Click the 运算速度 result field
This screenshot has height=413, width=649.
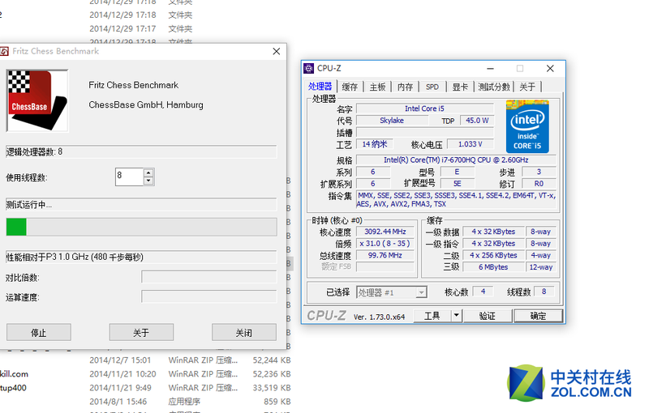(208, 296)
